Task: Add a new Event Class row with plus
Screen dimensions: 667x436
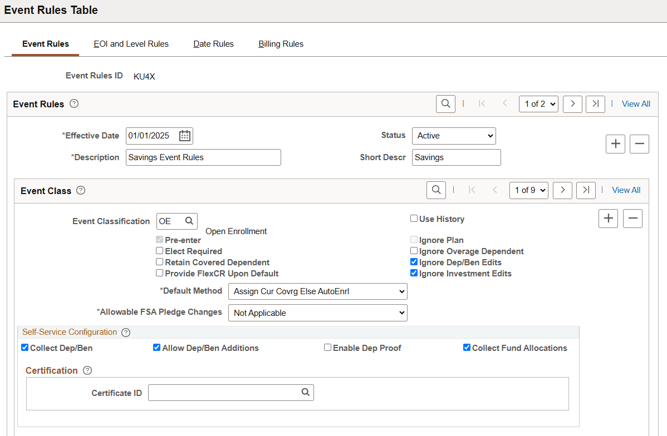Action: 608,219
